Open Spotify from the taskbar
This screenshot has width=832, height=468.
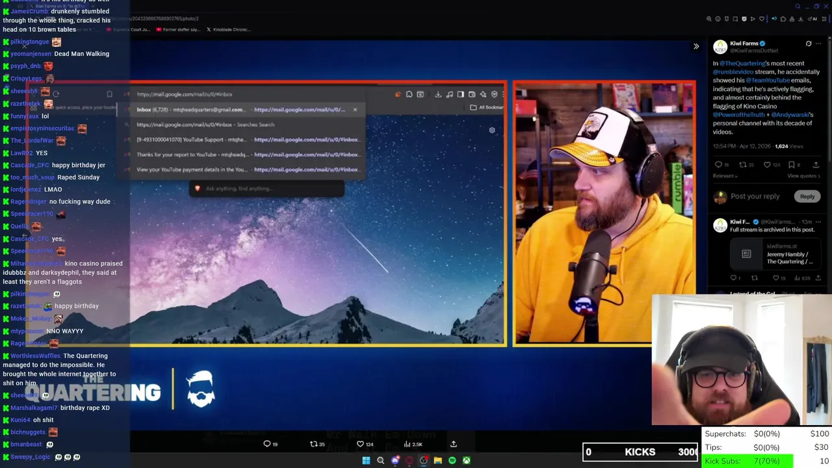[x=452, y=460]
